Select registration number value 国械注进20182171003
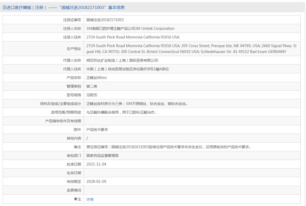The width and height of the screenshot is (306, 206). pyautogui.click(x=105, y=20)
